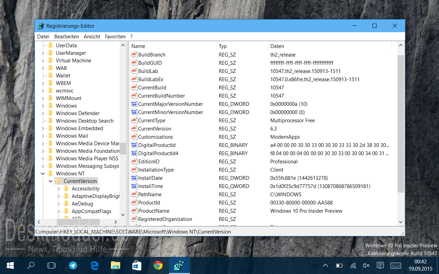This screenshot has height=274, width=439.
Task: Click the DigitalProductId binary value icon
Action: tap(134, 145)
